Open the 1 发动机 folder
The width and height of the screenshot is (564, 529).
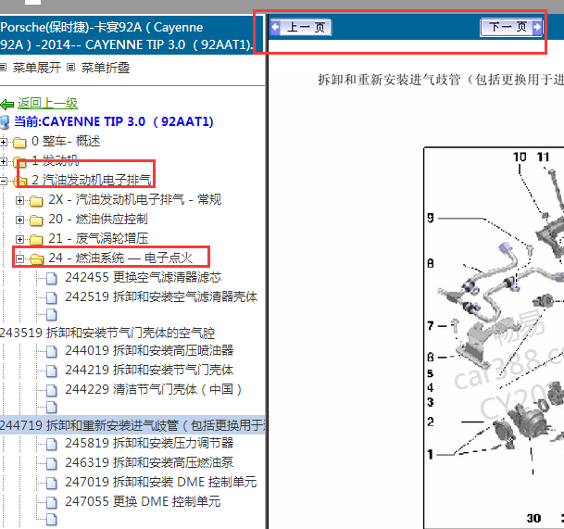point(55,160)
